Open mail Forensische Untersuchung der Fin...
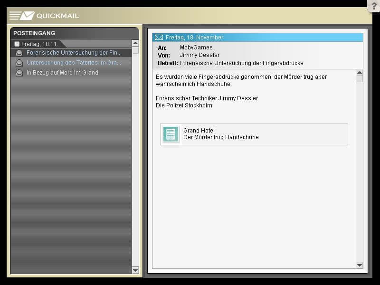The image size is (380, 285). tap(71, 53)
